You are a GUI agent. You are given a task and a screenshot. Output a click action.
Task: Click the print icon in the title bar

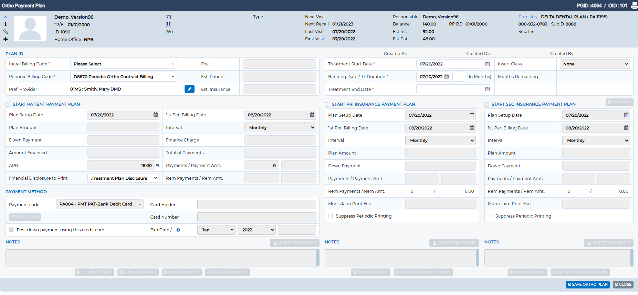pyautogui.click(x=634, y=6)
